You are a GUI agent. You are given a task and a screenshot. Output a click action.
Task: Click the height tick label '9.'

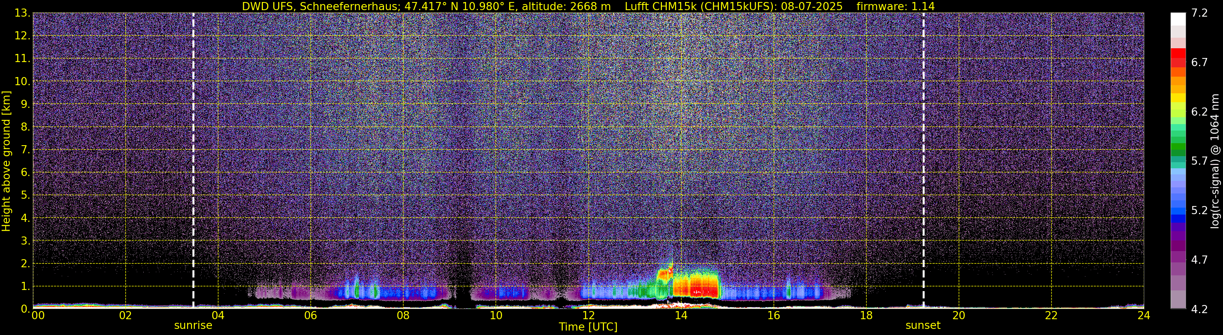(25, 104)
